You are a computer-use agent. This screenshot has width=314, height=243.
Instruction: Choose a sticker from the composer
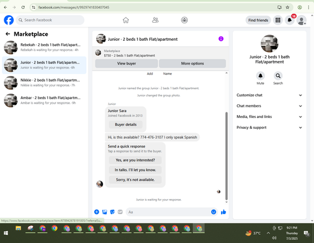click(112, 212)
